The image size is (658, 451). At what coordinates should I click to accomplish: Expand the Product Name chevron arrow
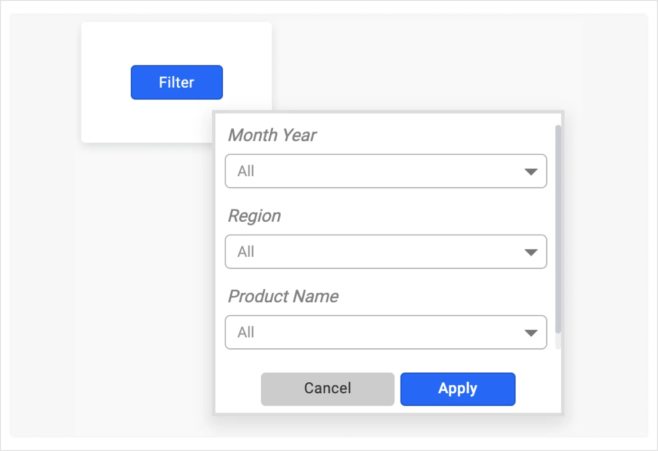(x=531, y=332)
